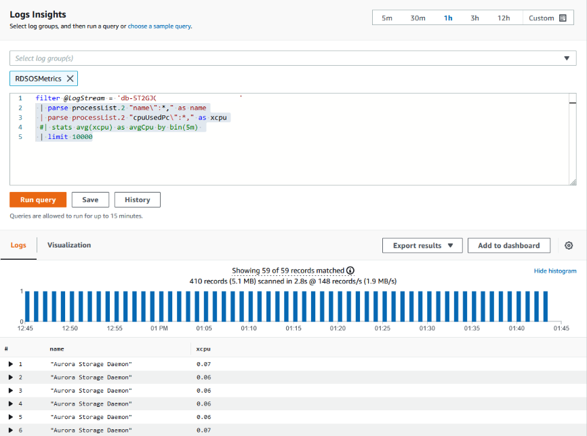Hide the histogram
This screenshot has height=436, width=587.
(555, 270)
